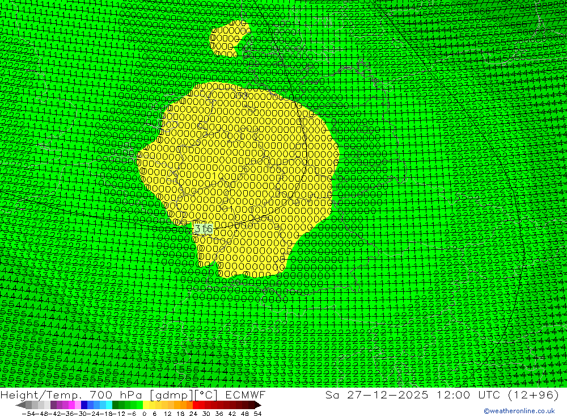Image resolution: width=567 pixels, height=416 pixels.
Task: Click the right arrow end of the color scale
Action: [258, 405]
